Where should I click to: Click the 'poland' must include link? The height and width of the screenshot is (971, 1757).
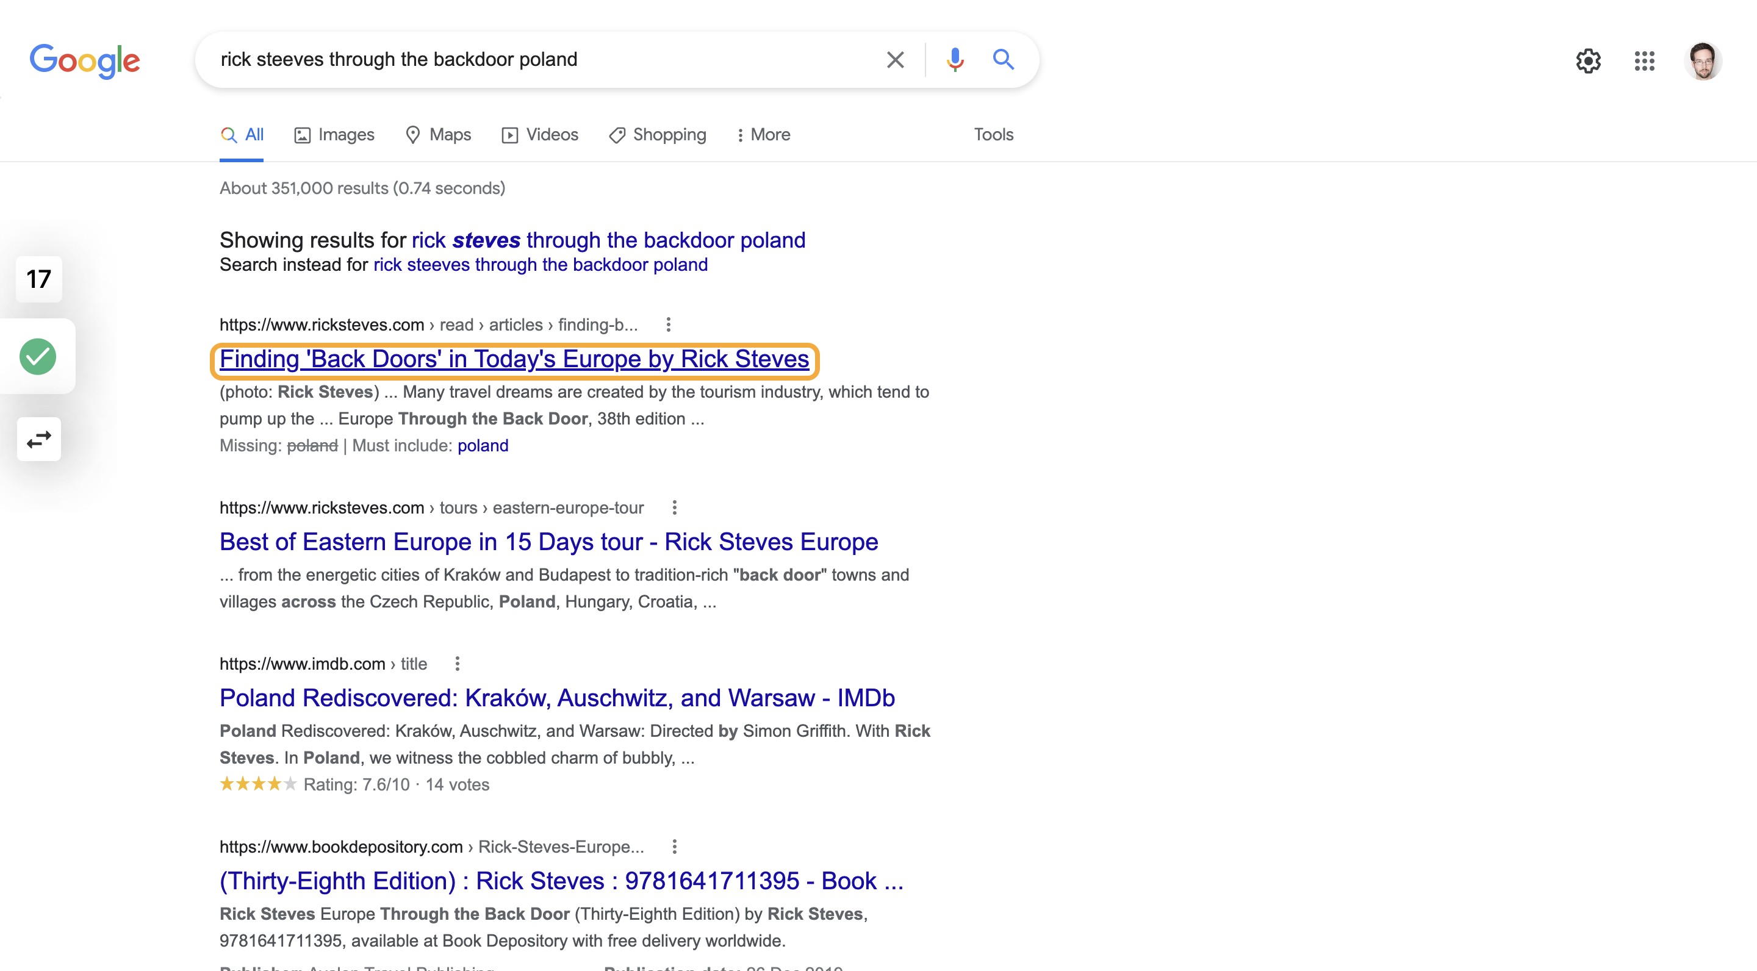click(x=483, y=446)
